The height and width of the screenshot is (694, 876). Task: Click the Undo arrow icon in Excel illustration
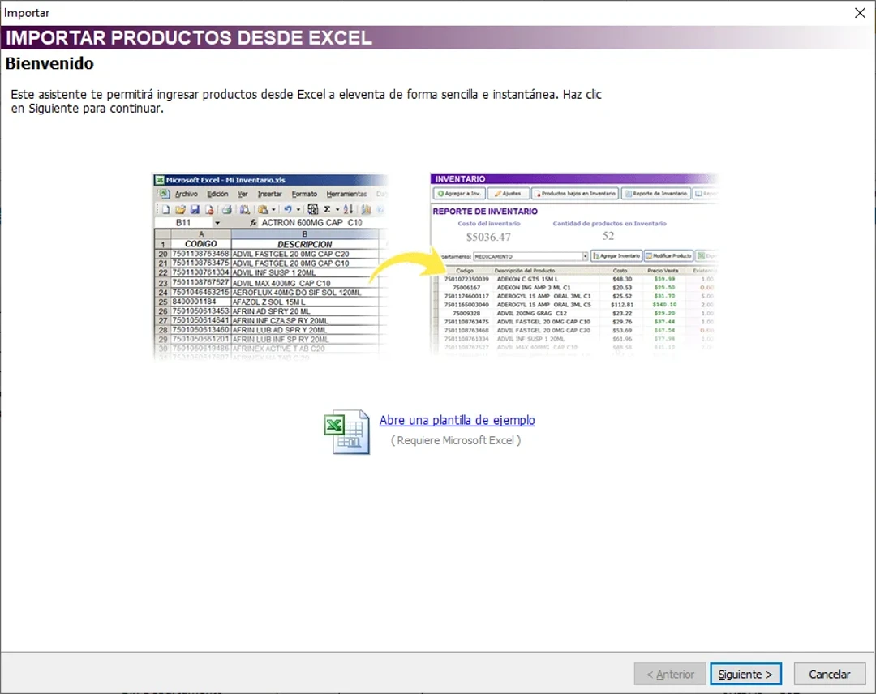[x=287, y=209]
